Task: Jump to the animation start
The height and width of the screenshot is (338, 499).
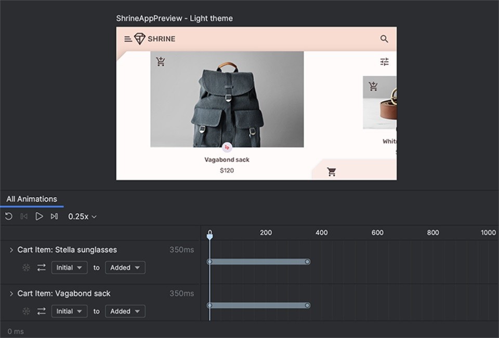Action: tap(24, 217)
